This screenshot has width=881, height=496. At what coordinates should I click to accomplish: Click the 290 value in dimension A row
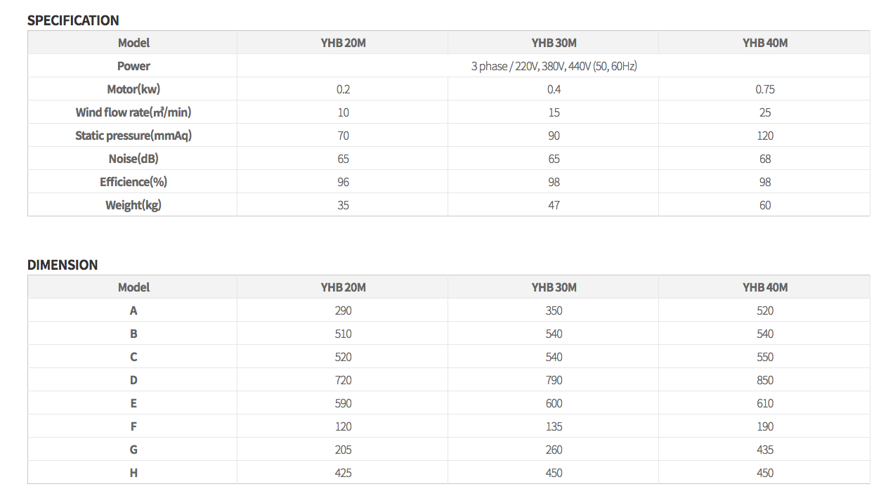click(343, 311)
